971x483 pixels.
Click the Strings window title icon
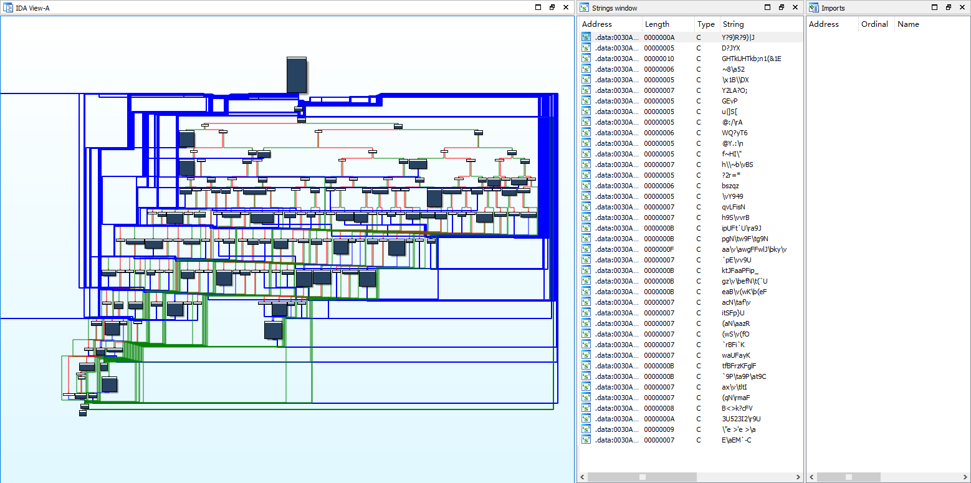click(x=585, y=7)
